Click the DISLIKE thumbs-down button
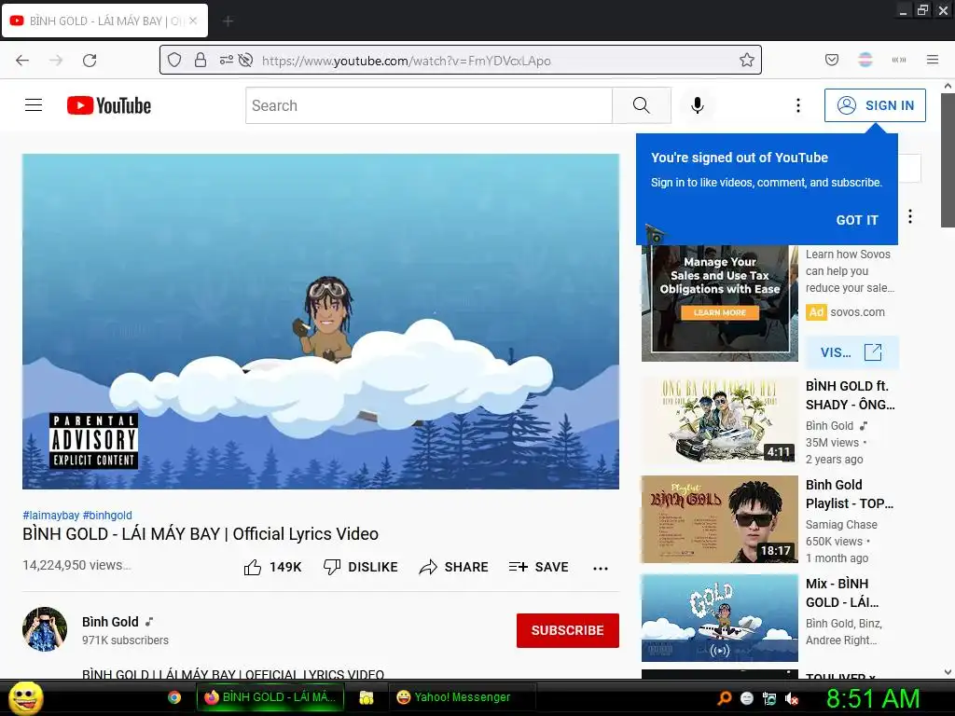Screen dimensions: 955x716 360,568
